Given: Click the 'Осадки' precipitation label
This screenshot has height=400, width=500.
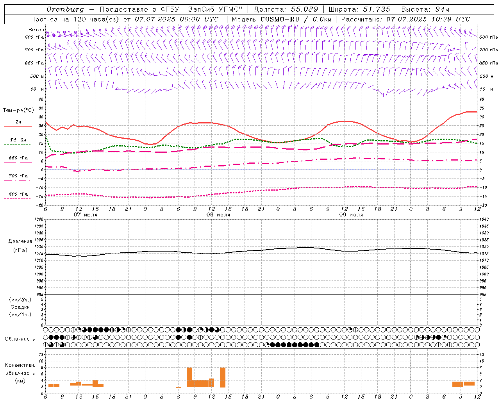Looking at the screenshot, I should 20,307.
